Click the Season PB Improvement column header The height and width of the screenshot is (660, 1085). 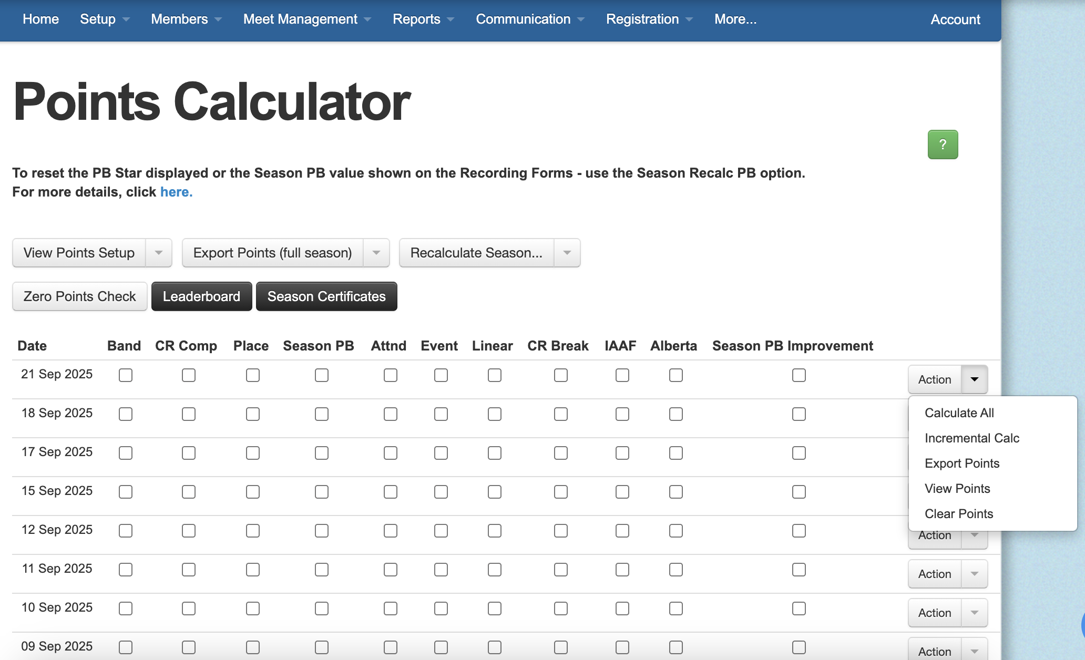pos(792,346)
